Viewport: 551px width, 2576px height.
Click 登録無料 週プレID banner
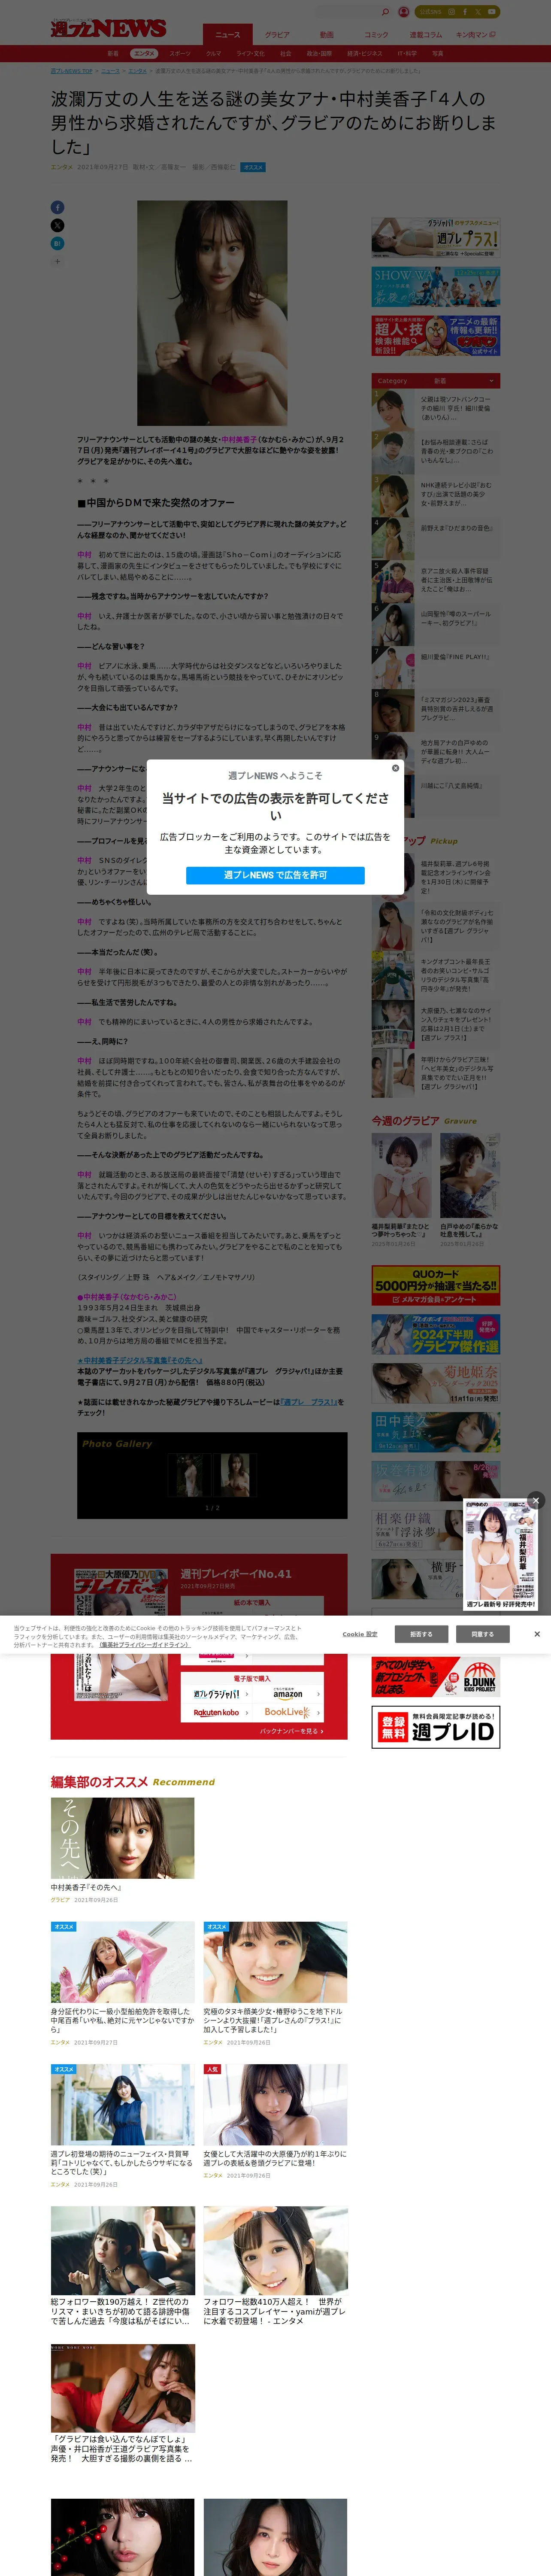coord(436,1727)
